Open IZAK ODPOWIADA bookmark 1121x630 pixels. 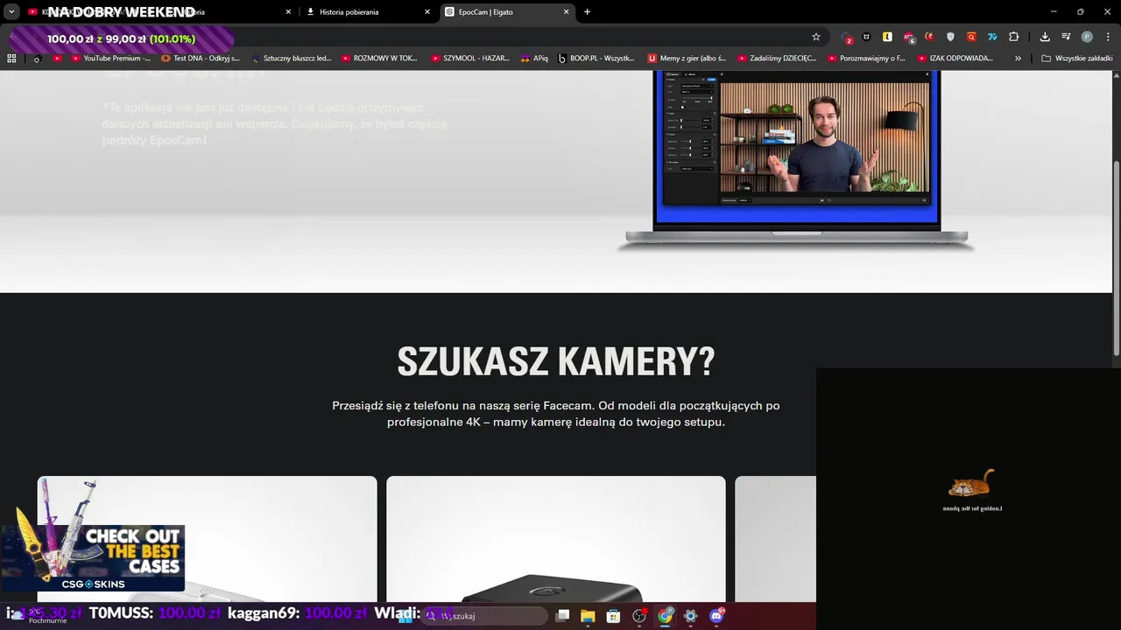click(x=956, y=59)
